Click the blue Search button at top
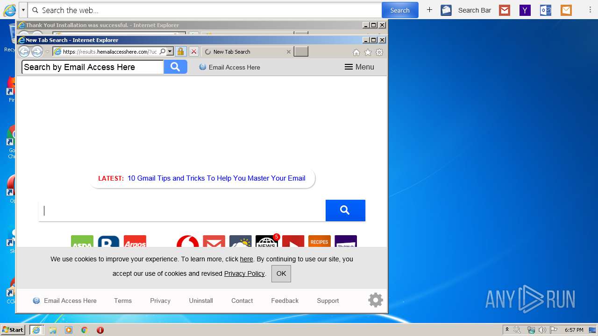This screenshot has height=336, width=598. coord(400,10)
